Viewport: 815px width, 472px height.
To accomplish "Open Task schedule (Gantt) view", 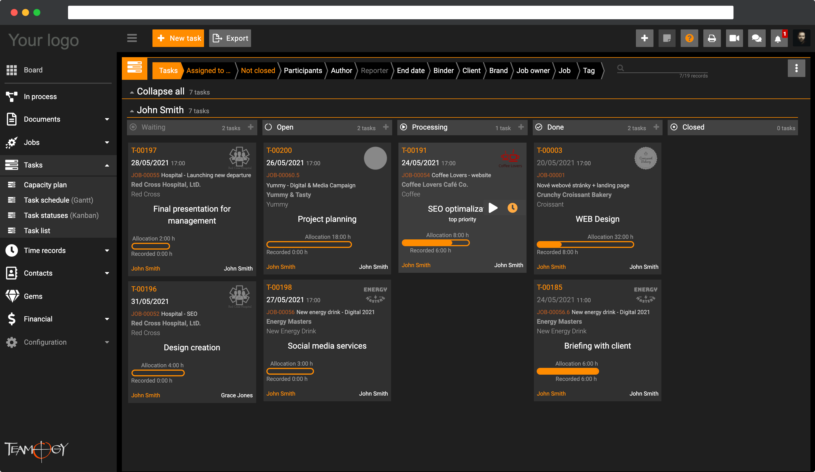I will tap(59, 200).
